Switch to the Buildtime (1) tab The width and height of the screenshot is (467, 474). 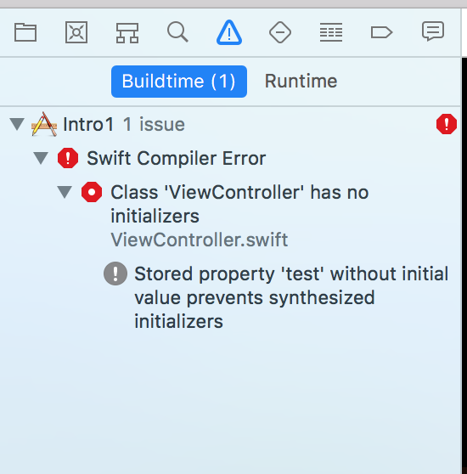tap(179, 82)
